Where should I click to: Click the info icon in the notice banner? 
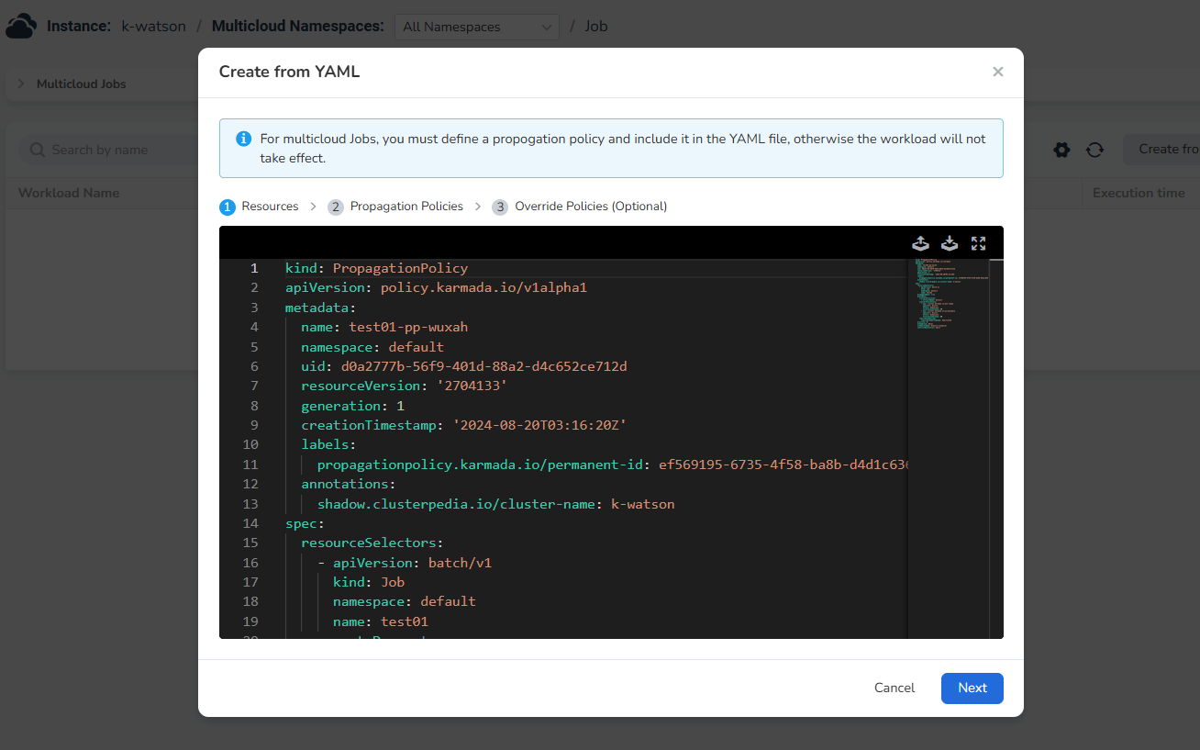pyautogui.click(x=243, y=138)
